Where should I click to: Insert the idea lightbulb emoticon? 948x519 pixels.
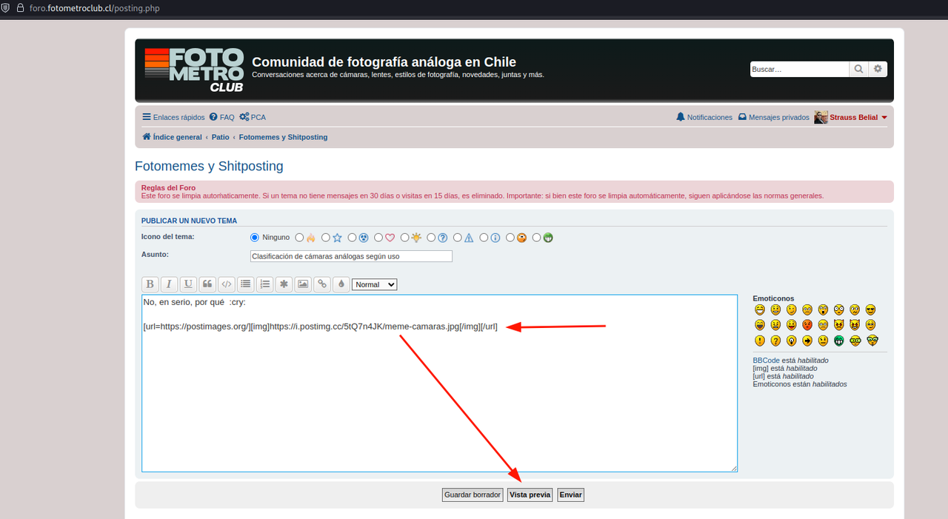[x=792, y=341]
